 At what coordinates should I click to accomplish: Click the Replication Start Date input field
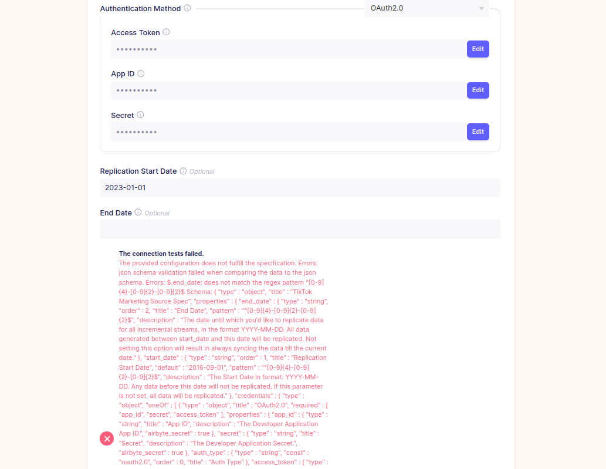coord(300,187)
